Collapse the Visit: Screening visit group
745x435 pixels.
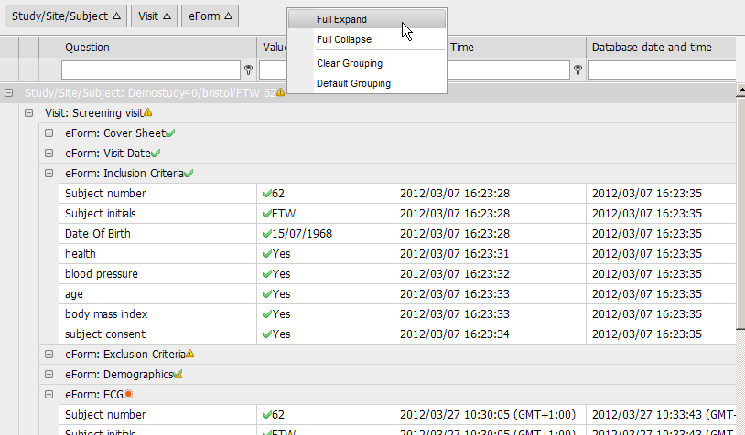pos(29,113)
